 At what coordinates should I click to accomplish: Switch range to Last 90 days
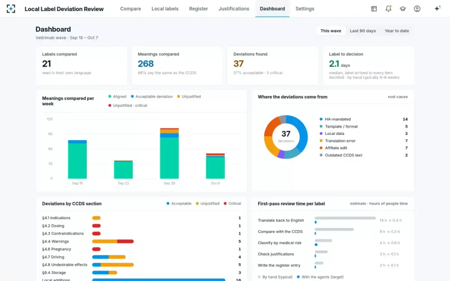[x=363, y=31]
